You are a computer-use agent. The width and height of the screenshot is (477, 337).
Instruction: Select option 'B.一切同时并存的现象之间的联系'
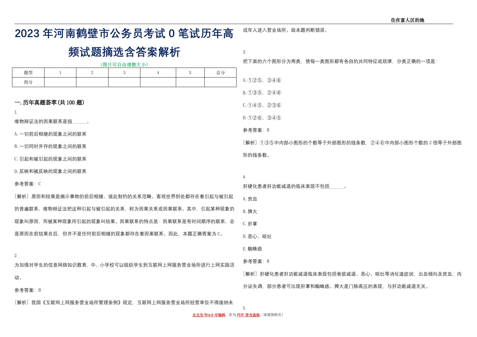pos(50,146)
